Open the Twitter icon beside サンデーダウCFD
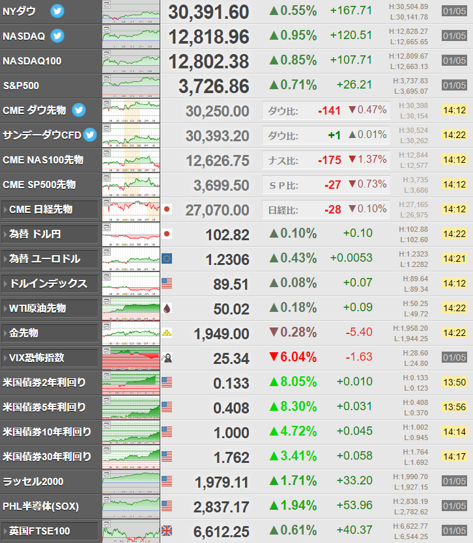The height and width of the screenshot is (543, 473). pos(90,135)
